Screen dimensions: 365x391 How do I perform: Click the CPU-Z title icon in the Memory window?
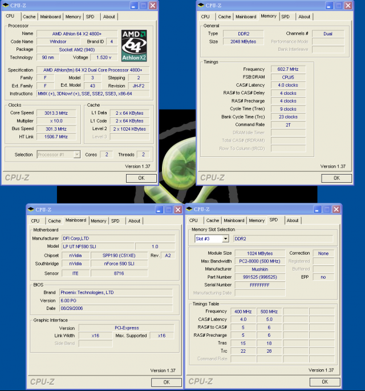click(201, 5)
